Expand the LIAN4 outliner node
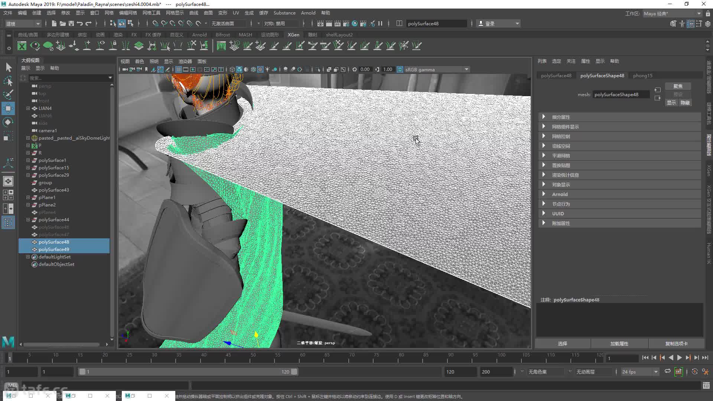This screenshot has height=401, width=713. [28, 108]
